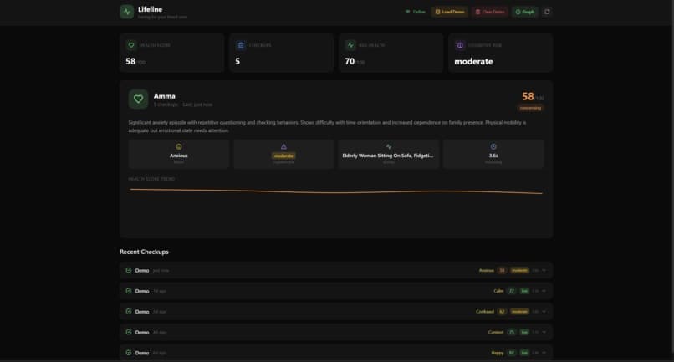Click the moderate risk warning triangle icon

pyautogui.click(x=283, y=146)
